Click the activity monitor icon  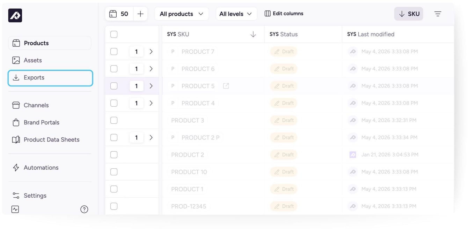(x=15, y=209)
